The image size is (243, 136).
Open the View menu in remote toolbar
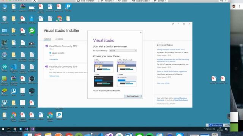click(123, 1)
